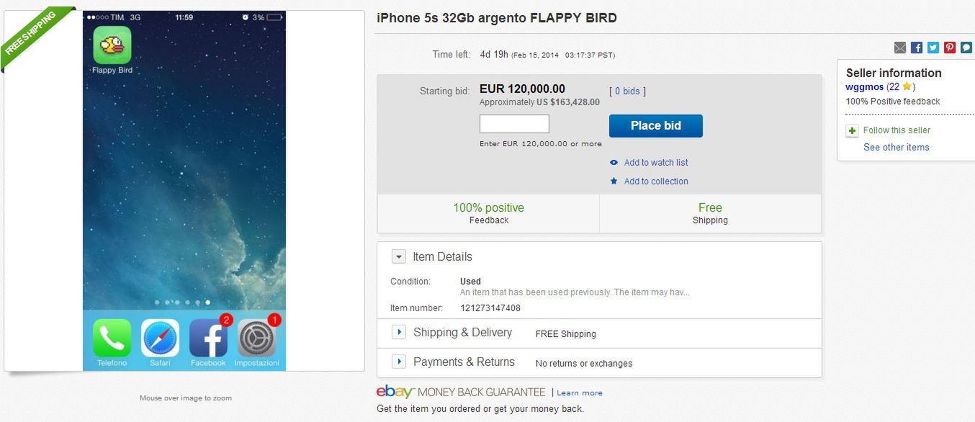Open the chat-bubble share icon
Image resolution: width=975 pixels, height=422 pixels.
point(965,47)
